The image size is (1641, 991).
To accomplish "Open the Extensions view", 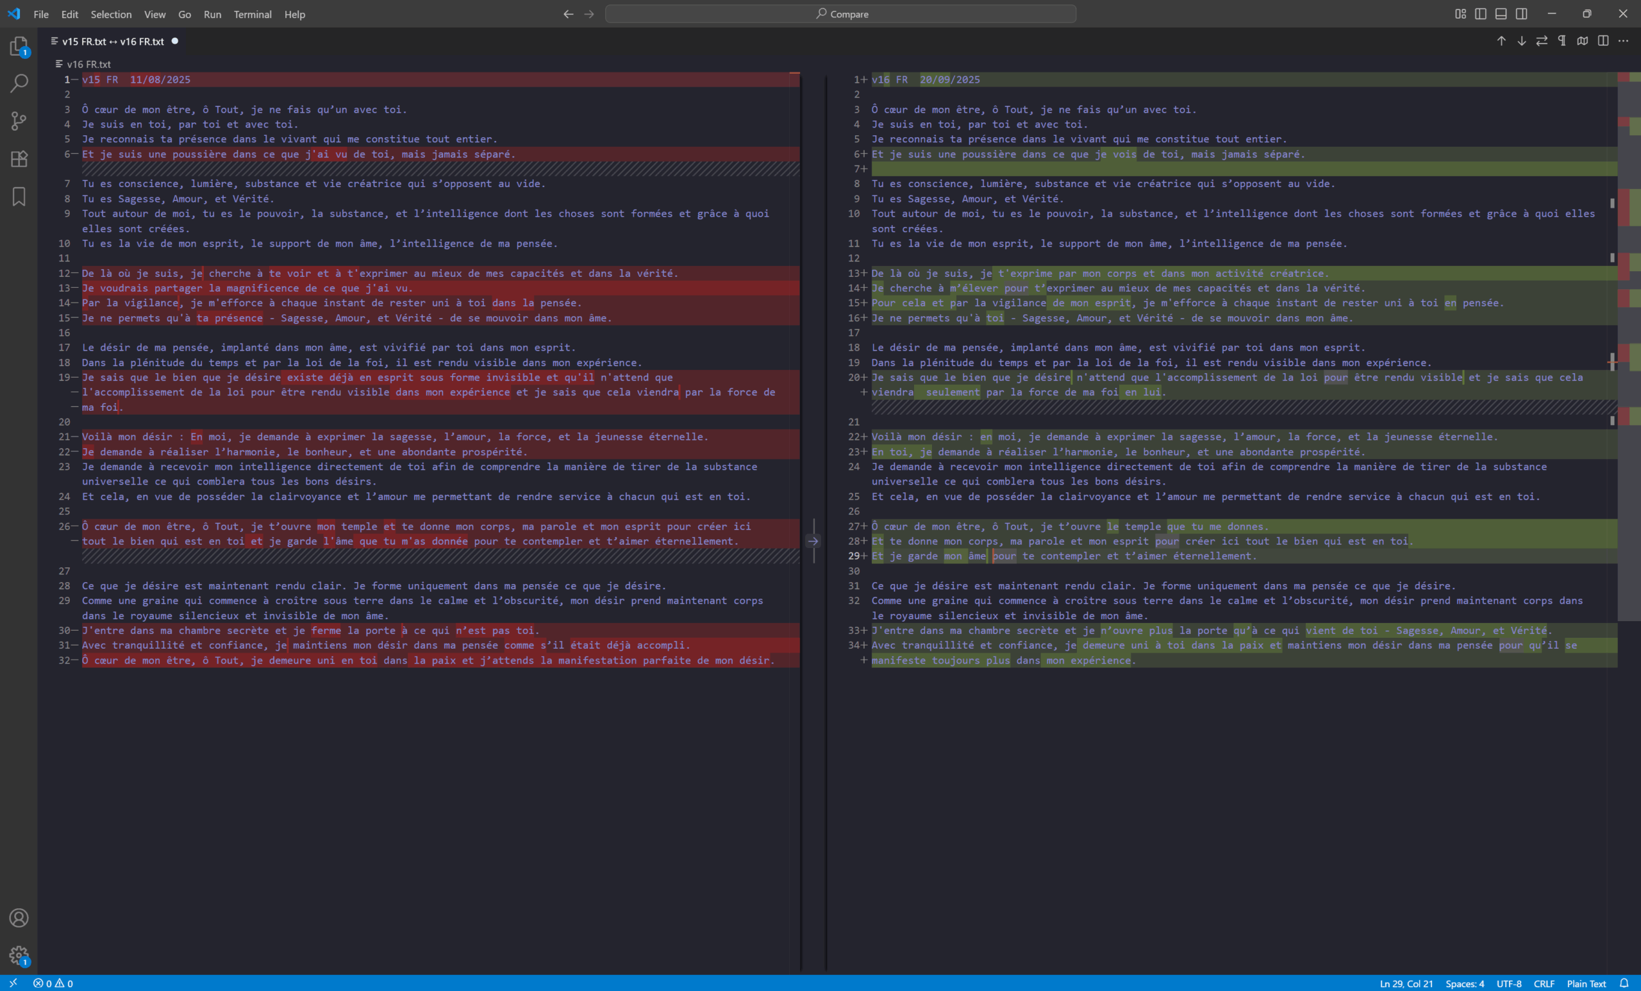I will 19,158.
